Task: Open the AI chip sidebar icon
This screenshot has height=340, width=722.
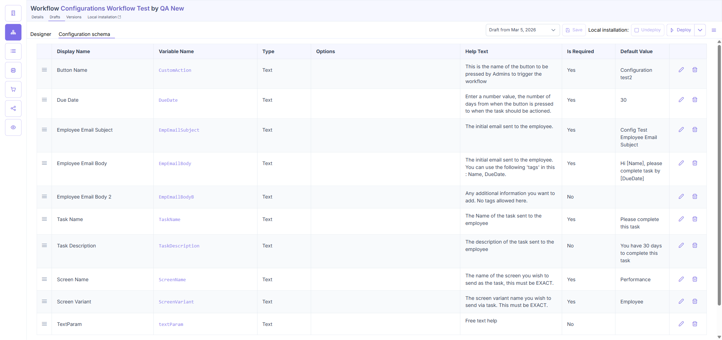Action: (13, 70)
